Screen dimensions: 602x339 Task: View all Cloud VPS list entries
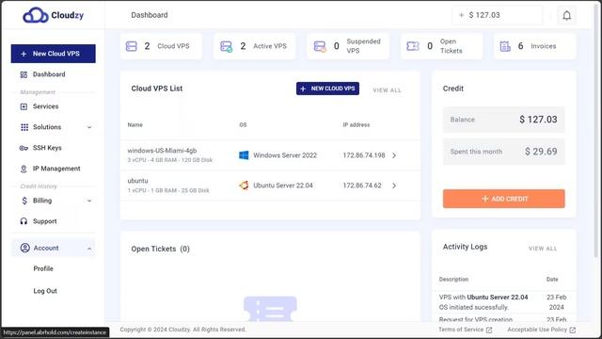(x=387, y=90)
